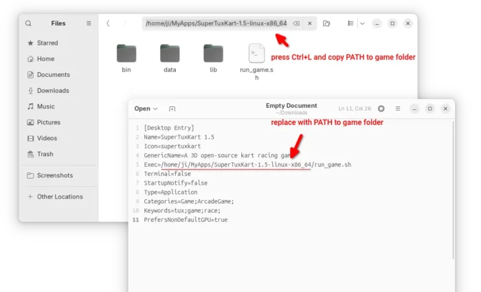Go back with the back arrow
This screenshot has height=292, width=481.
[108, 23]
